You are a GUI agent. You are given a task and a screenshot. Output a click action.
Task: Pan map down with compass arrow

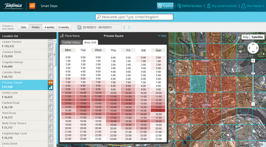coord(253,52)
